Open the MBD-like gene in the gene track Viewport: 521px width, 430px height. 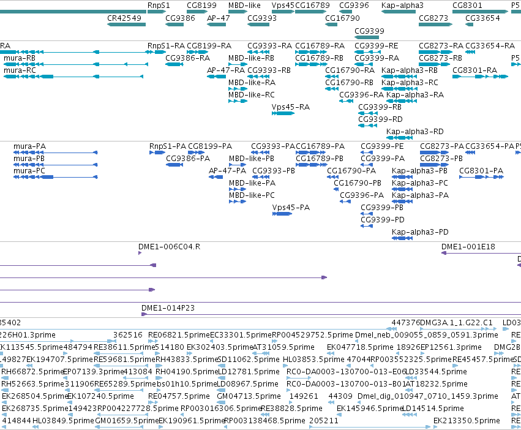(x=238, y=12)
